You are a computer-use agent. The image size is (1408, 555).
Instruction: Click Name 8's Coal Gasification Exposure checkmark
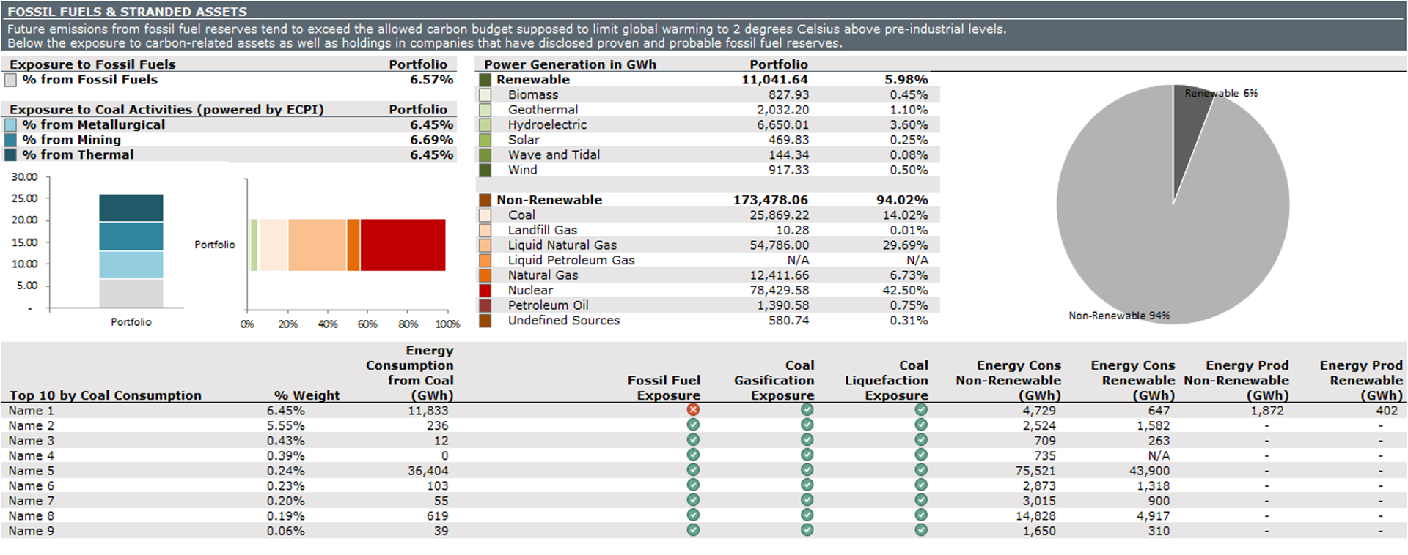(x=807, y=515)
